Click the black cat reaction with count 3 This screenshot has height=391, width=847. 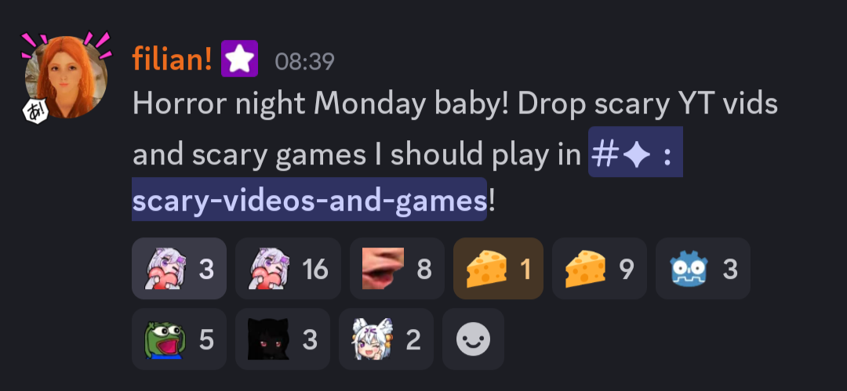click(282, 339)
